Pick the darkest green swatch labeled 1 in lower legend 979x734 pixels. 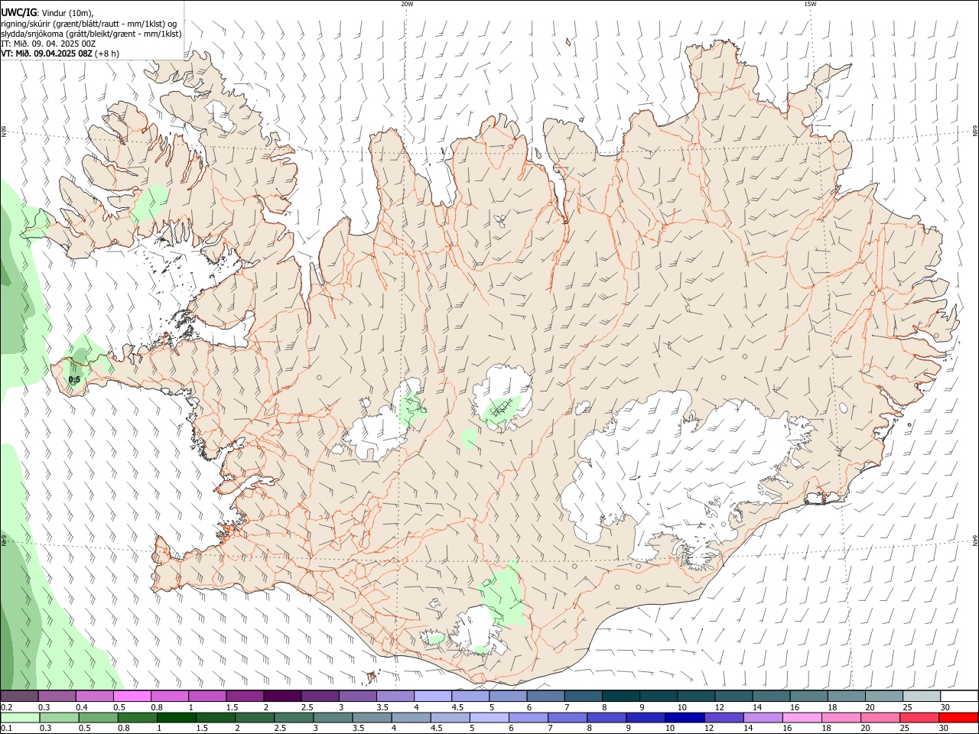pos(176,717)
